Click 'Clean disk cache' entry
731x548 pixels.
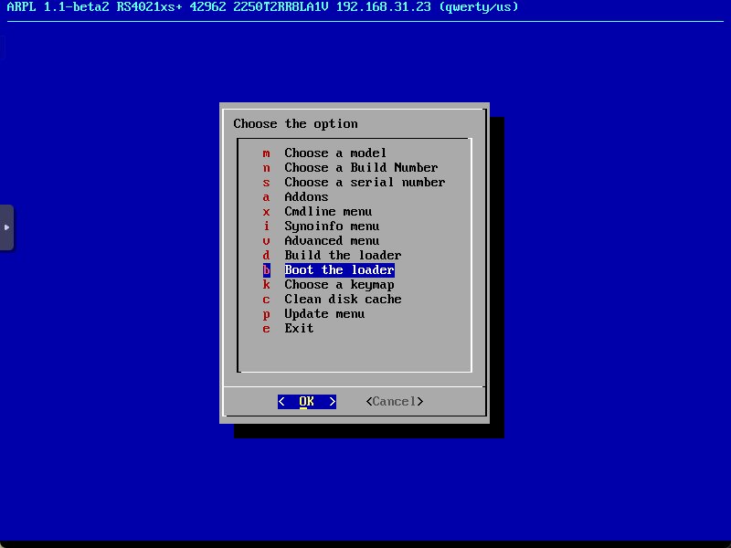(x=343, y=300)
